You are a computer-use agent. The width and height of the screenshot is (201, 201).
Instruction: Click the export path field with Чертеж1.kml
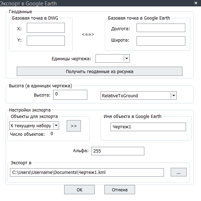(x=87, y=172)
